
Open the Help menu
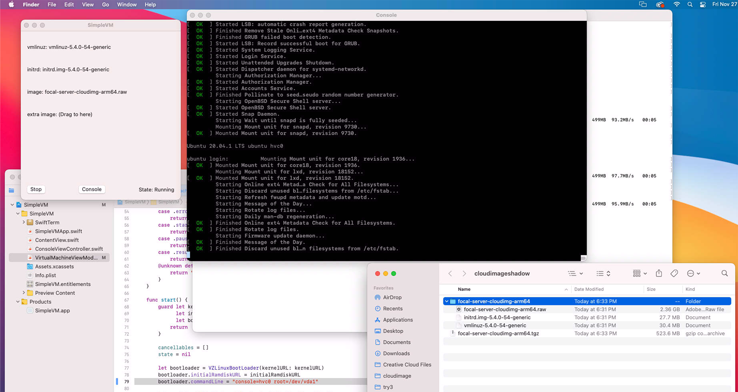click(x=150, y=4)
